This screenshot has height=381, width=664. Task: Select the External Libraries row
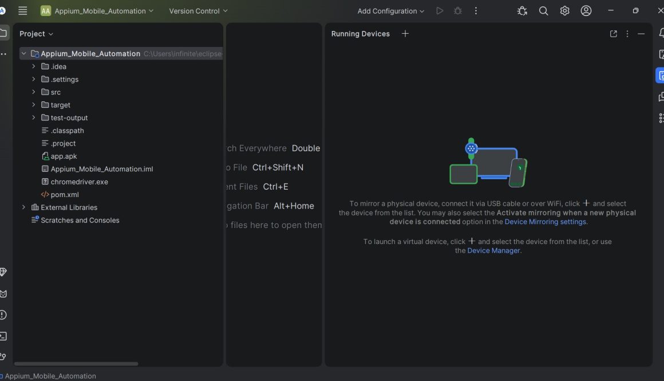(121, 207)
